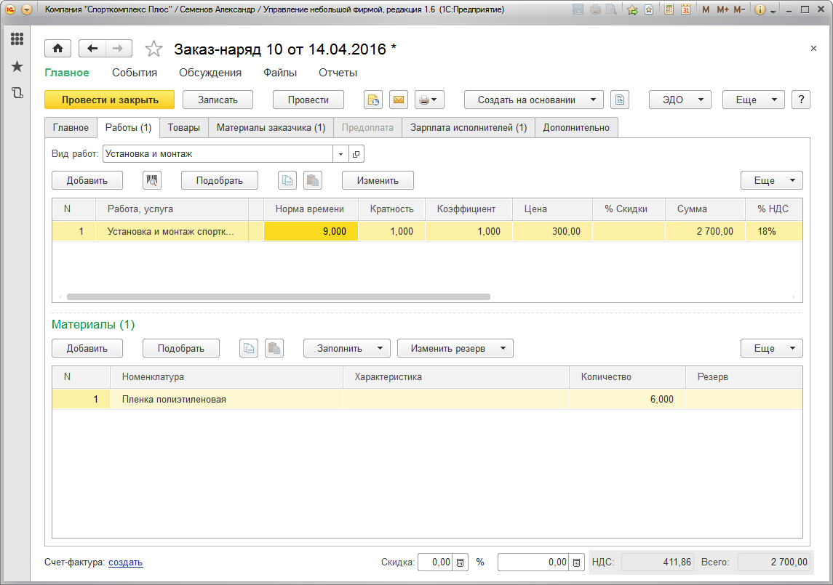This screenshot has width=833, height=585.
Task: Navigate forward with right arrow
Action: point(119,48)
